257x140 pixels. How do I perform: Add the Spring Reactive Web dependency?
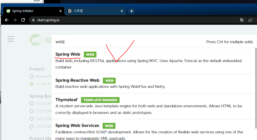[x=77, y=80]
